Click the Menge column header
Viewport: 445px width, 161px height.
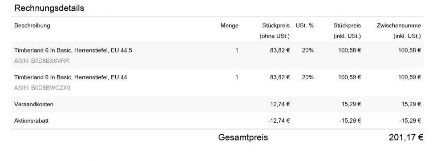pyautogui.click(x=229, y=25)
